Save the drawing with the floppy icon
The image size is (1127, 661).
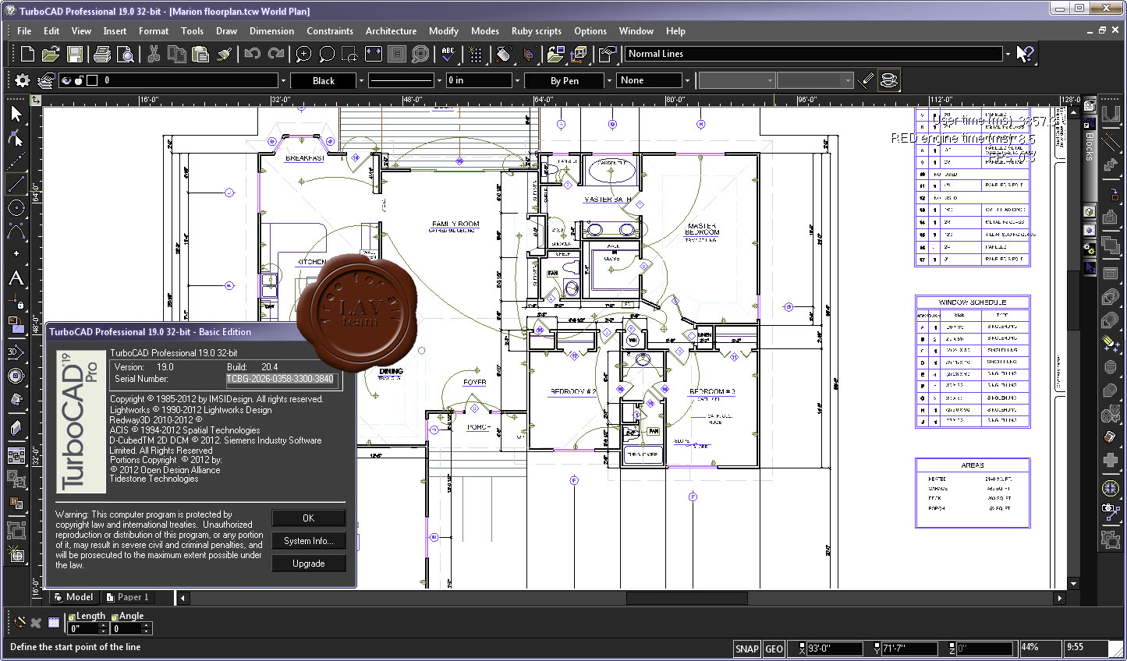pyautogui.click(x=75, y=54)
